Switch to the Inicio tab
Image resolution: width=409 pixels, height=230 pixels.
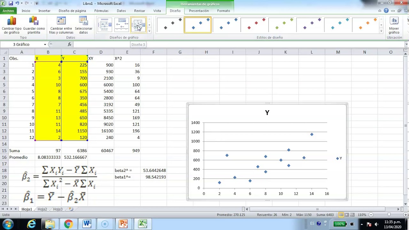26,11
